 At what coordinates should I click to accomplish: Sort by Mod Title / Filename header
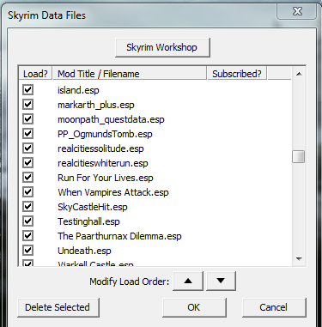coord(130,74)
